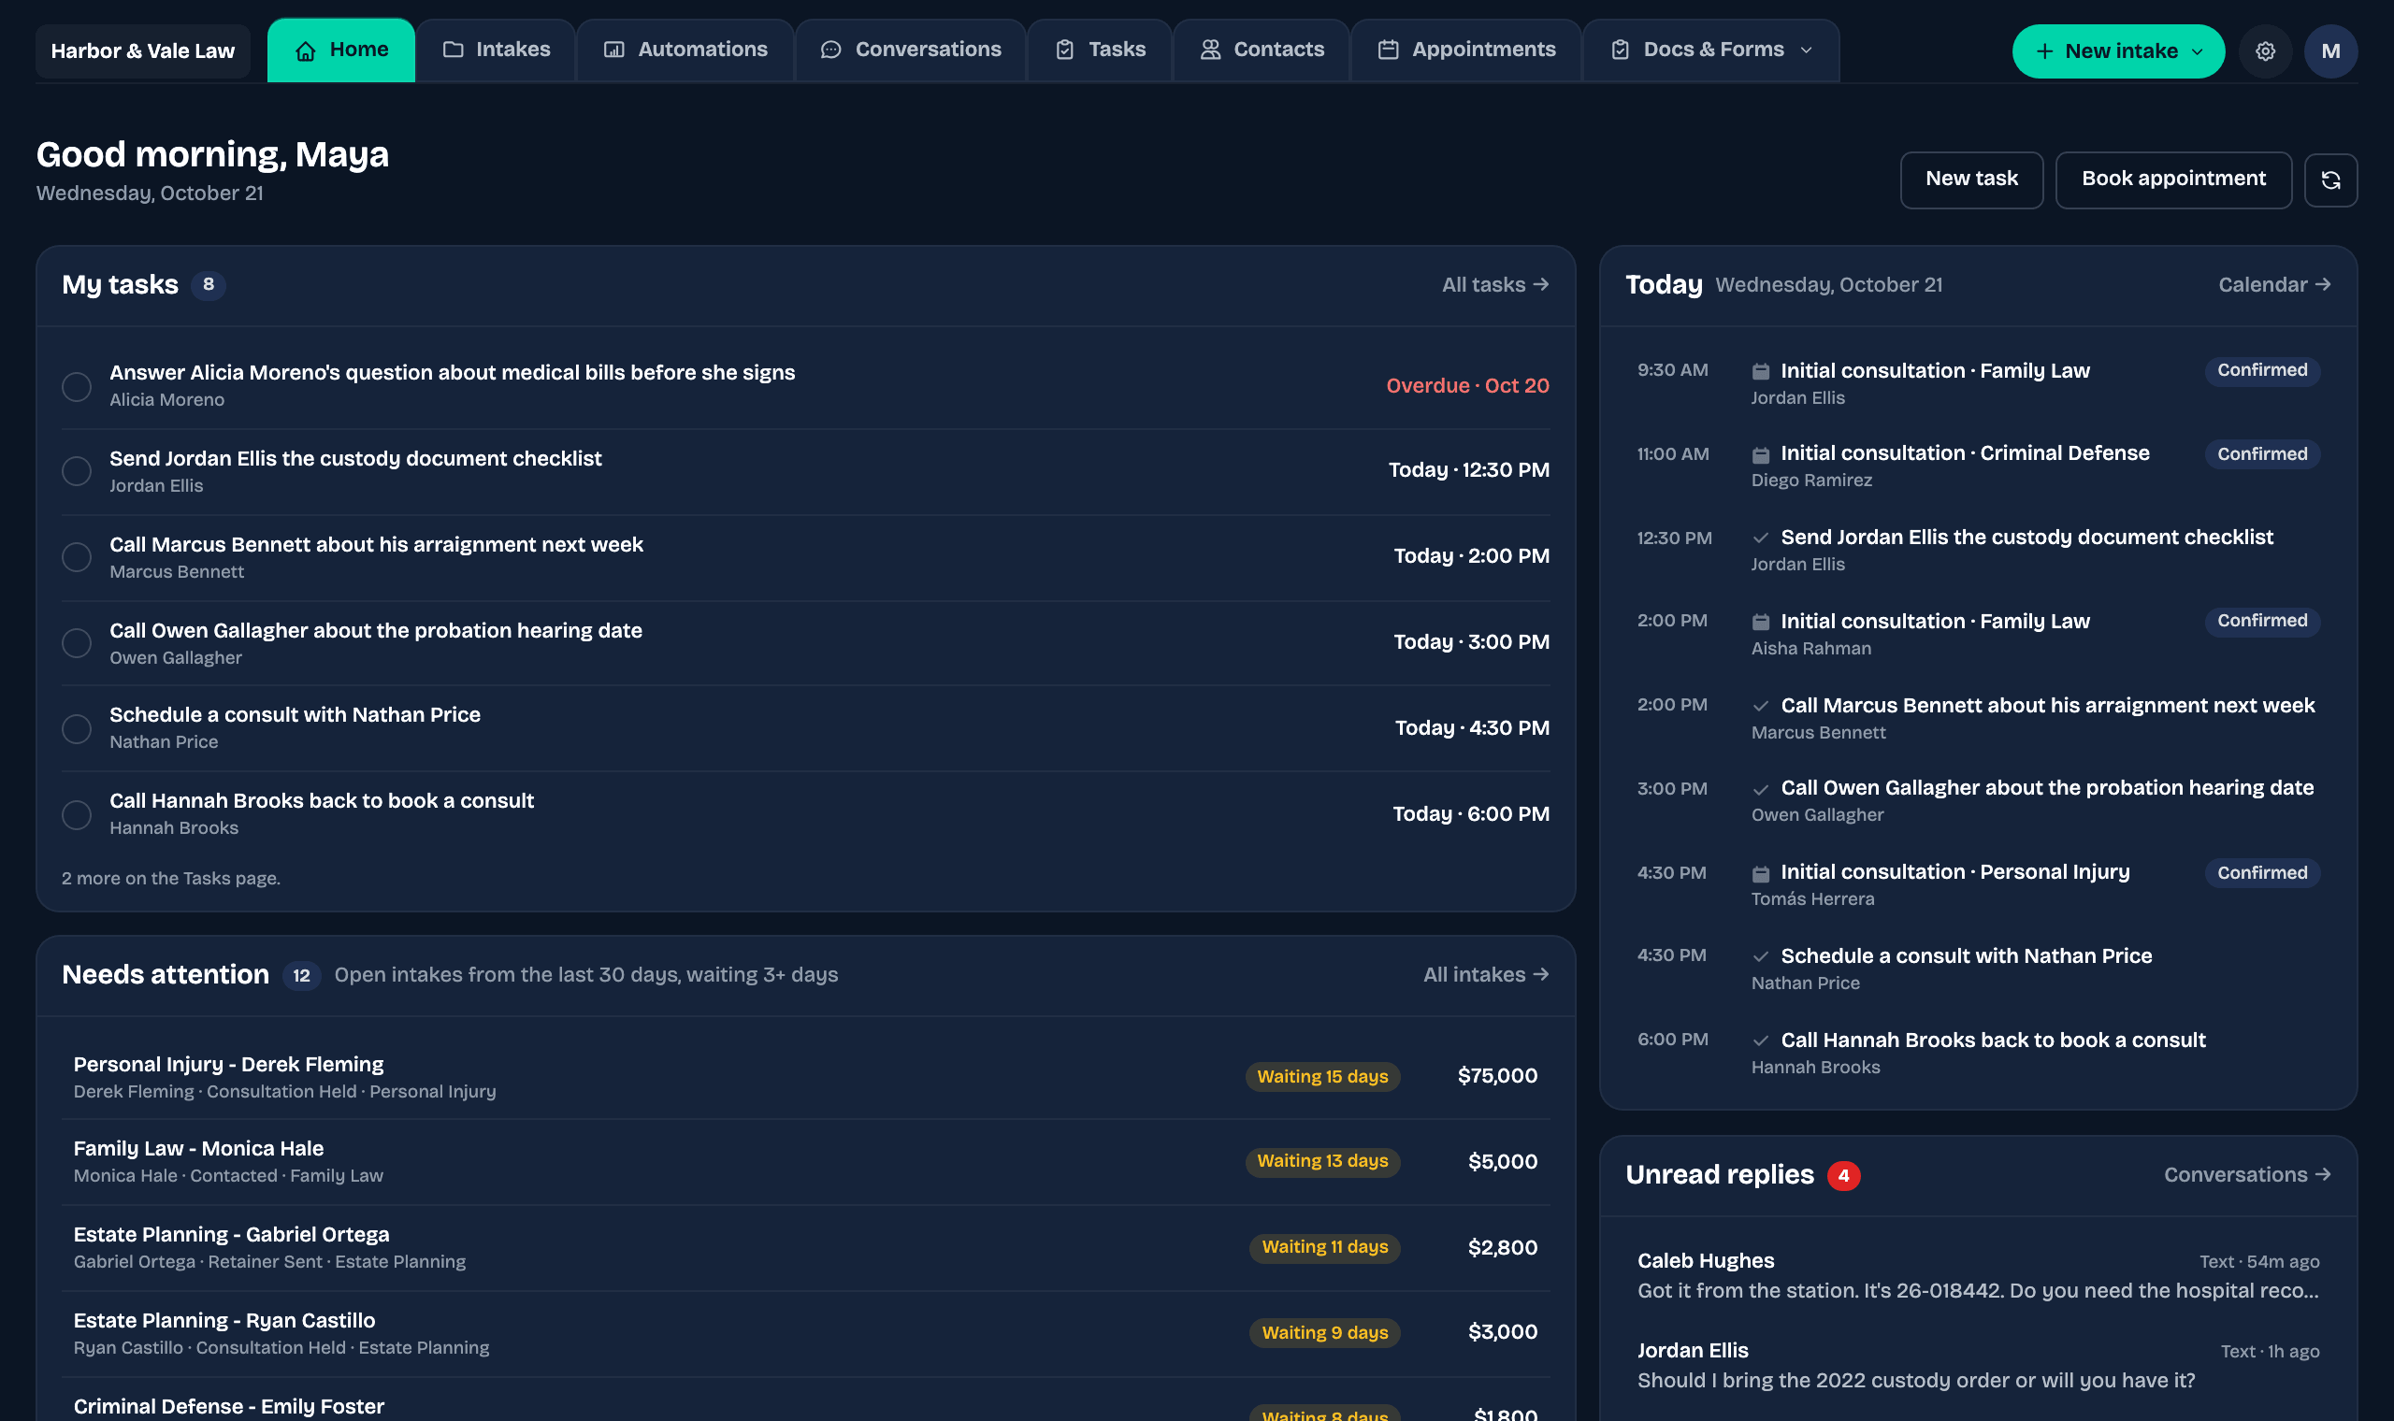Mark Alicia Moreno medical bills task complete
Viewport: 2394px width, 1421px height.
77,386
